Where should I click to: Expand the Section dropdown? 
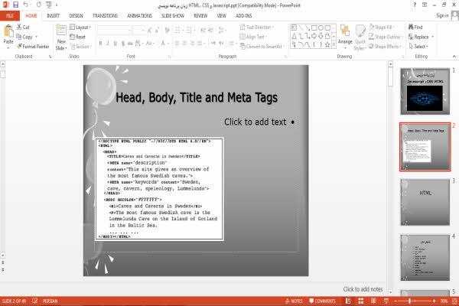coord(81,47)
